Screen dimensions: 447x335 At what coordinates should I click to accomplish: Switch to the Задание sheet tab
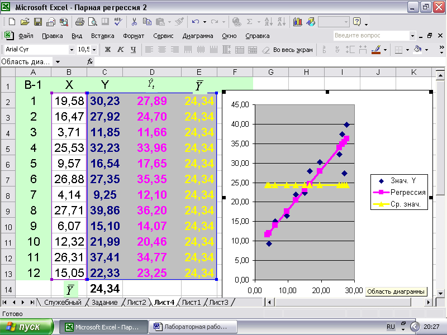(104, 302)
